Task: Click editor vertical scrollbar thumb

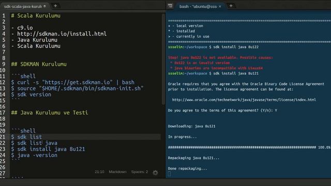Action: point(163,59)
